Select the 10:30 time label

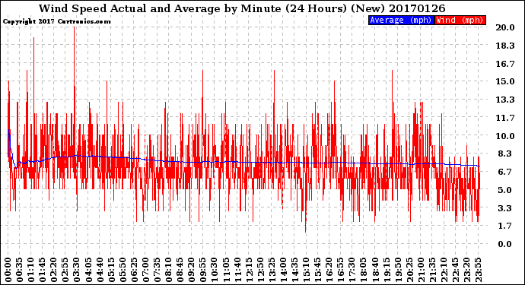(x=215, y=270)
